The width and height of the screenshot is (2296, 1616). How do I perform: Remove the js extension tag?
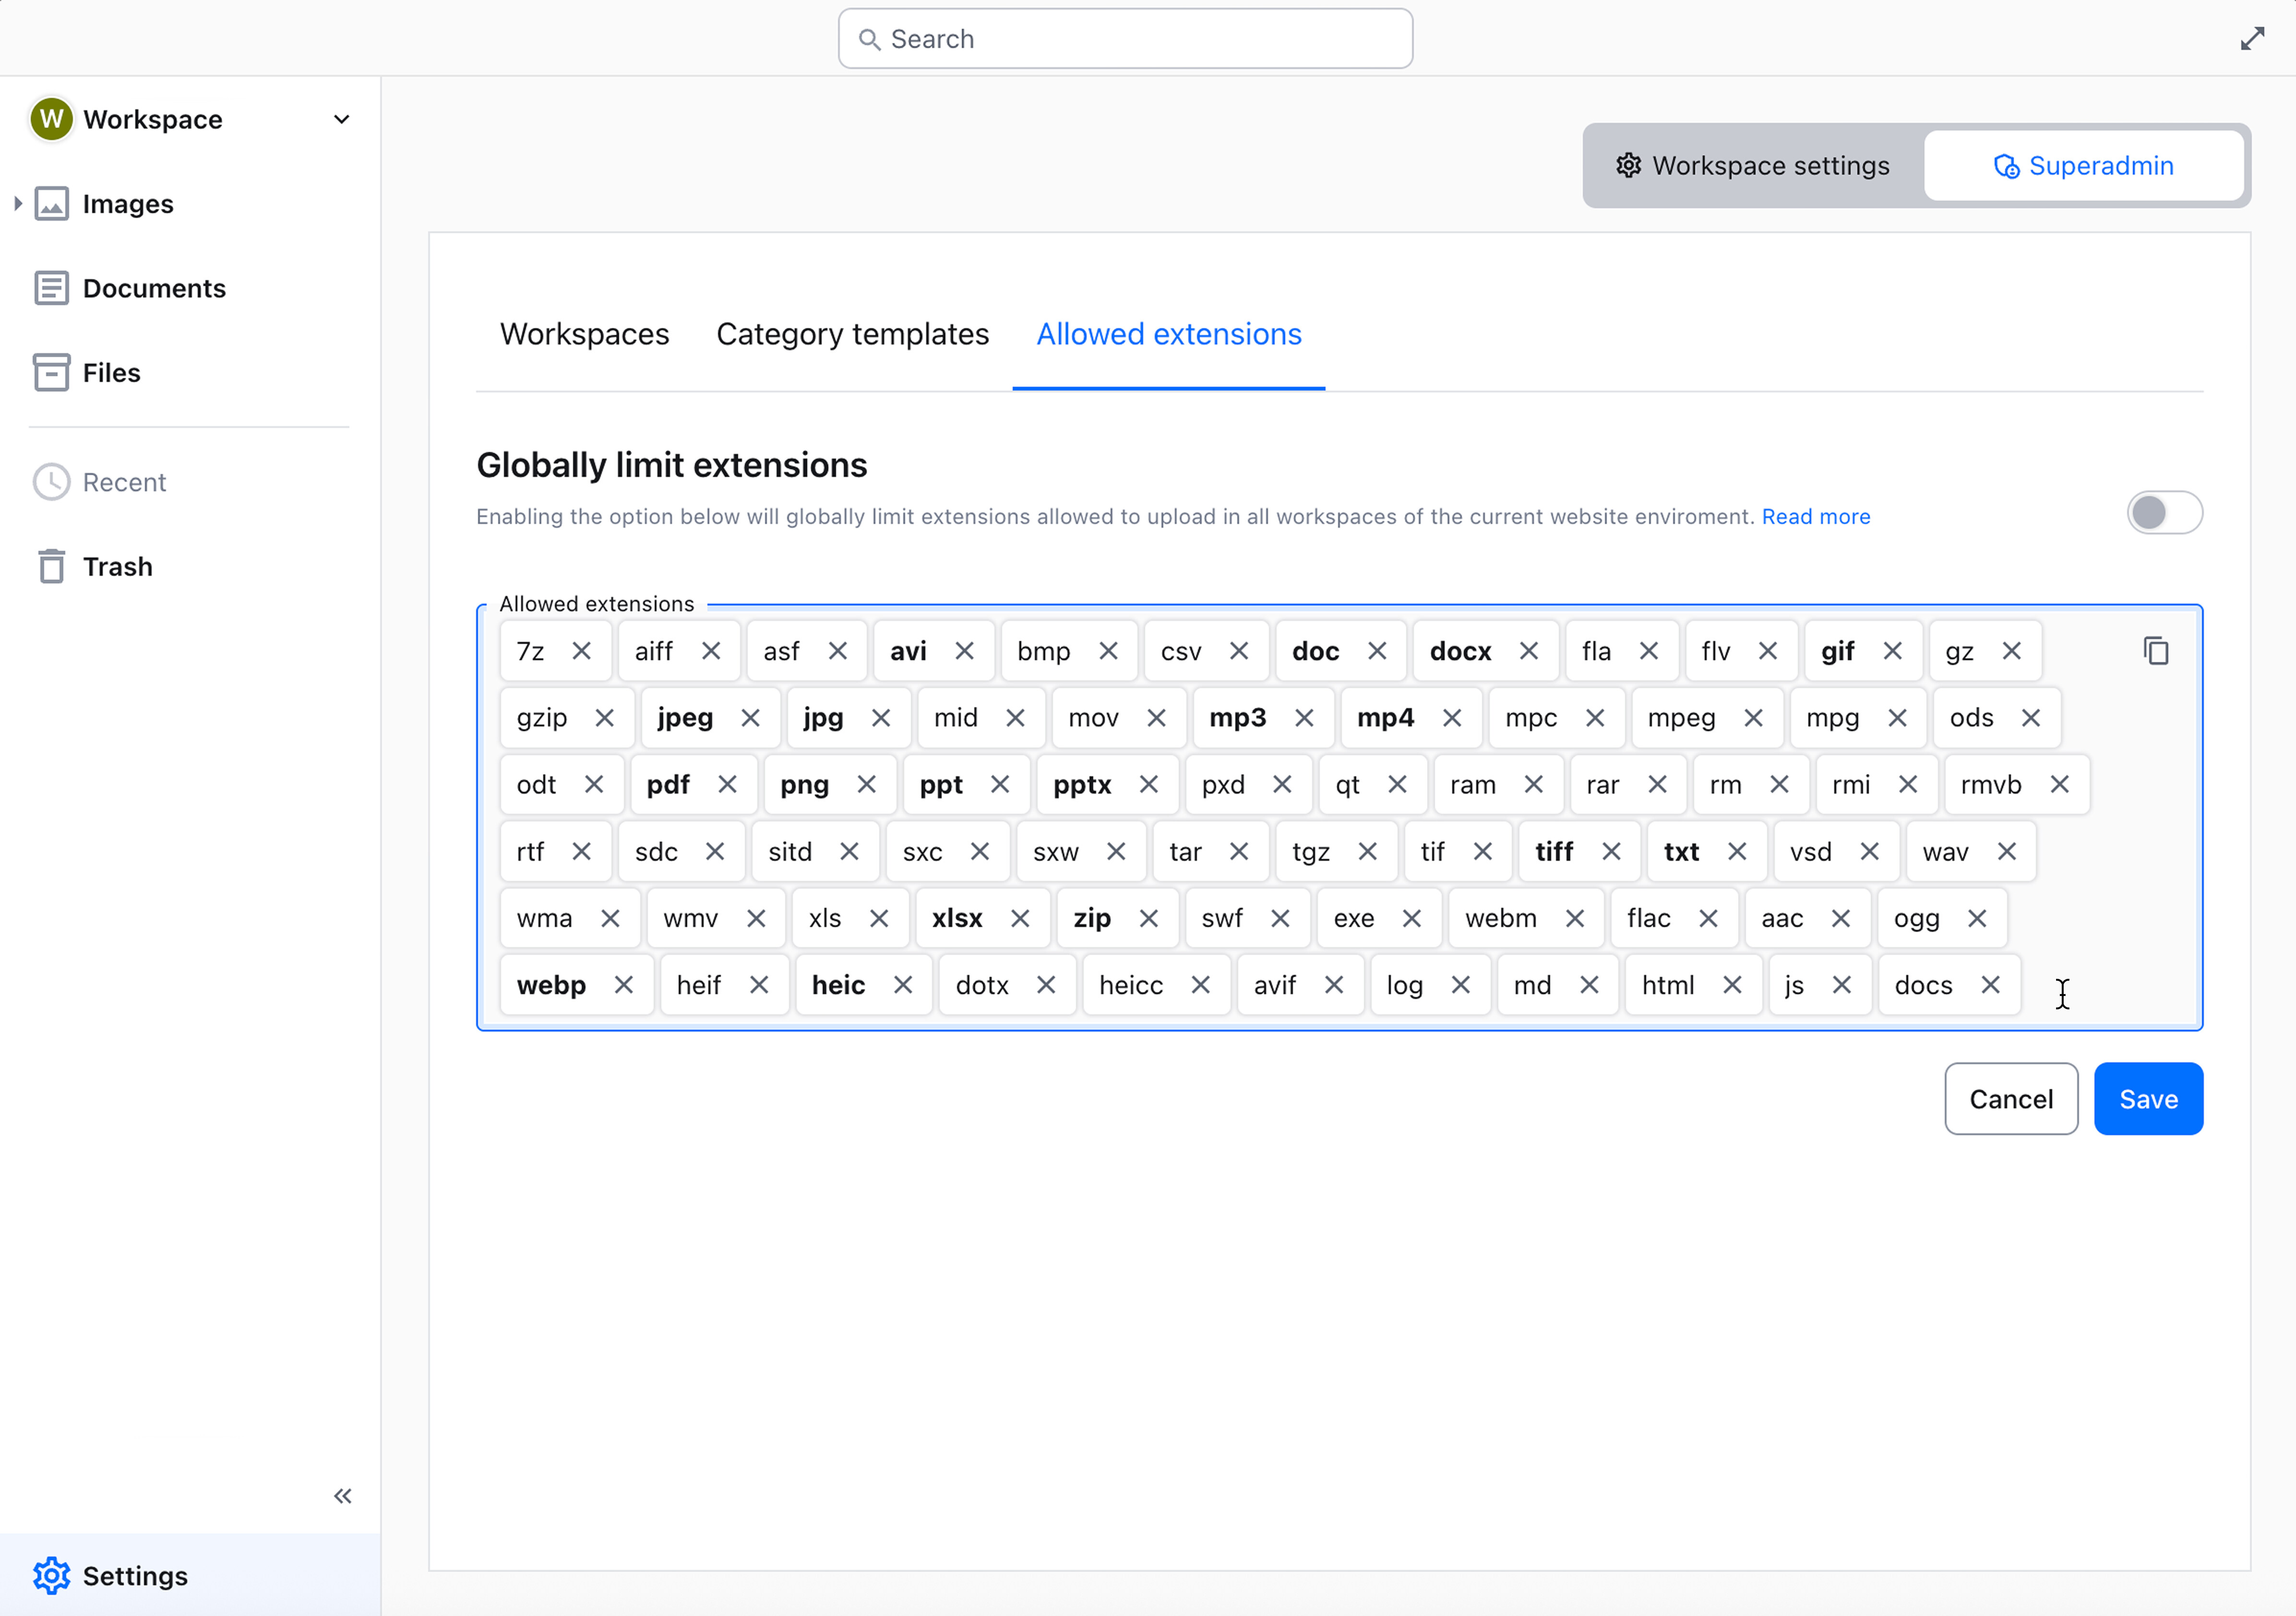tap(1841, 985)
